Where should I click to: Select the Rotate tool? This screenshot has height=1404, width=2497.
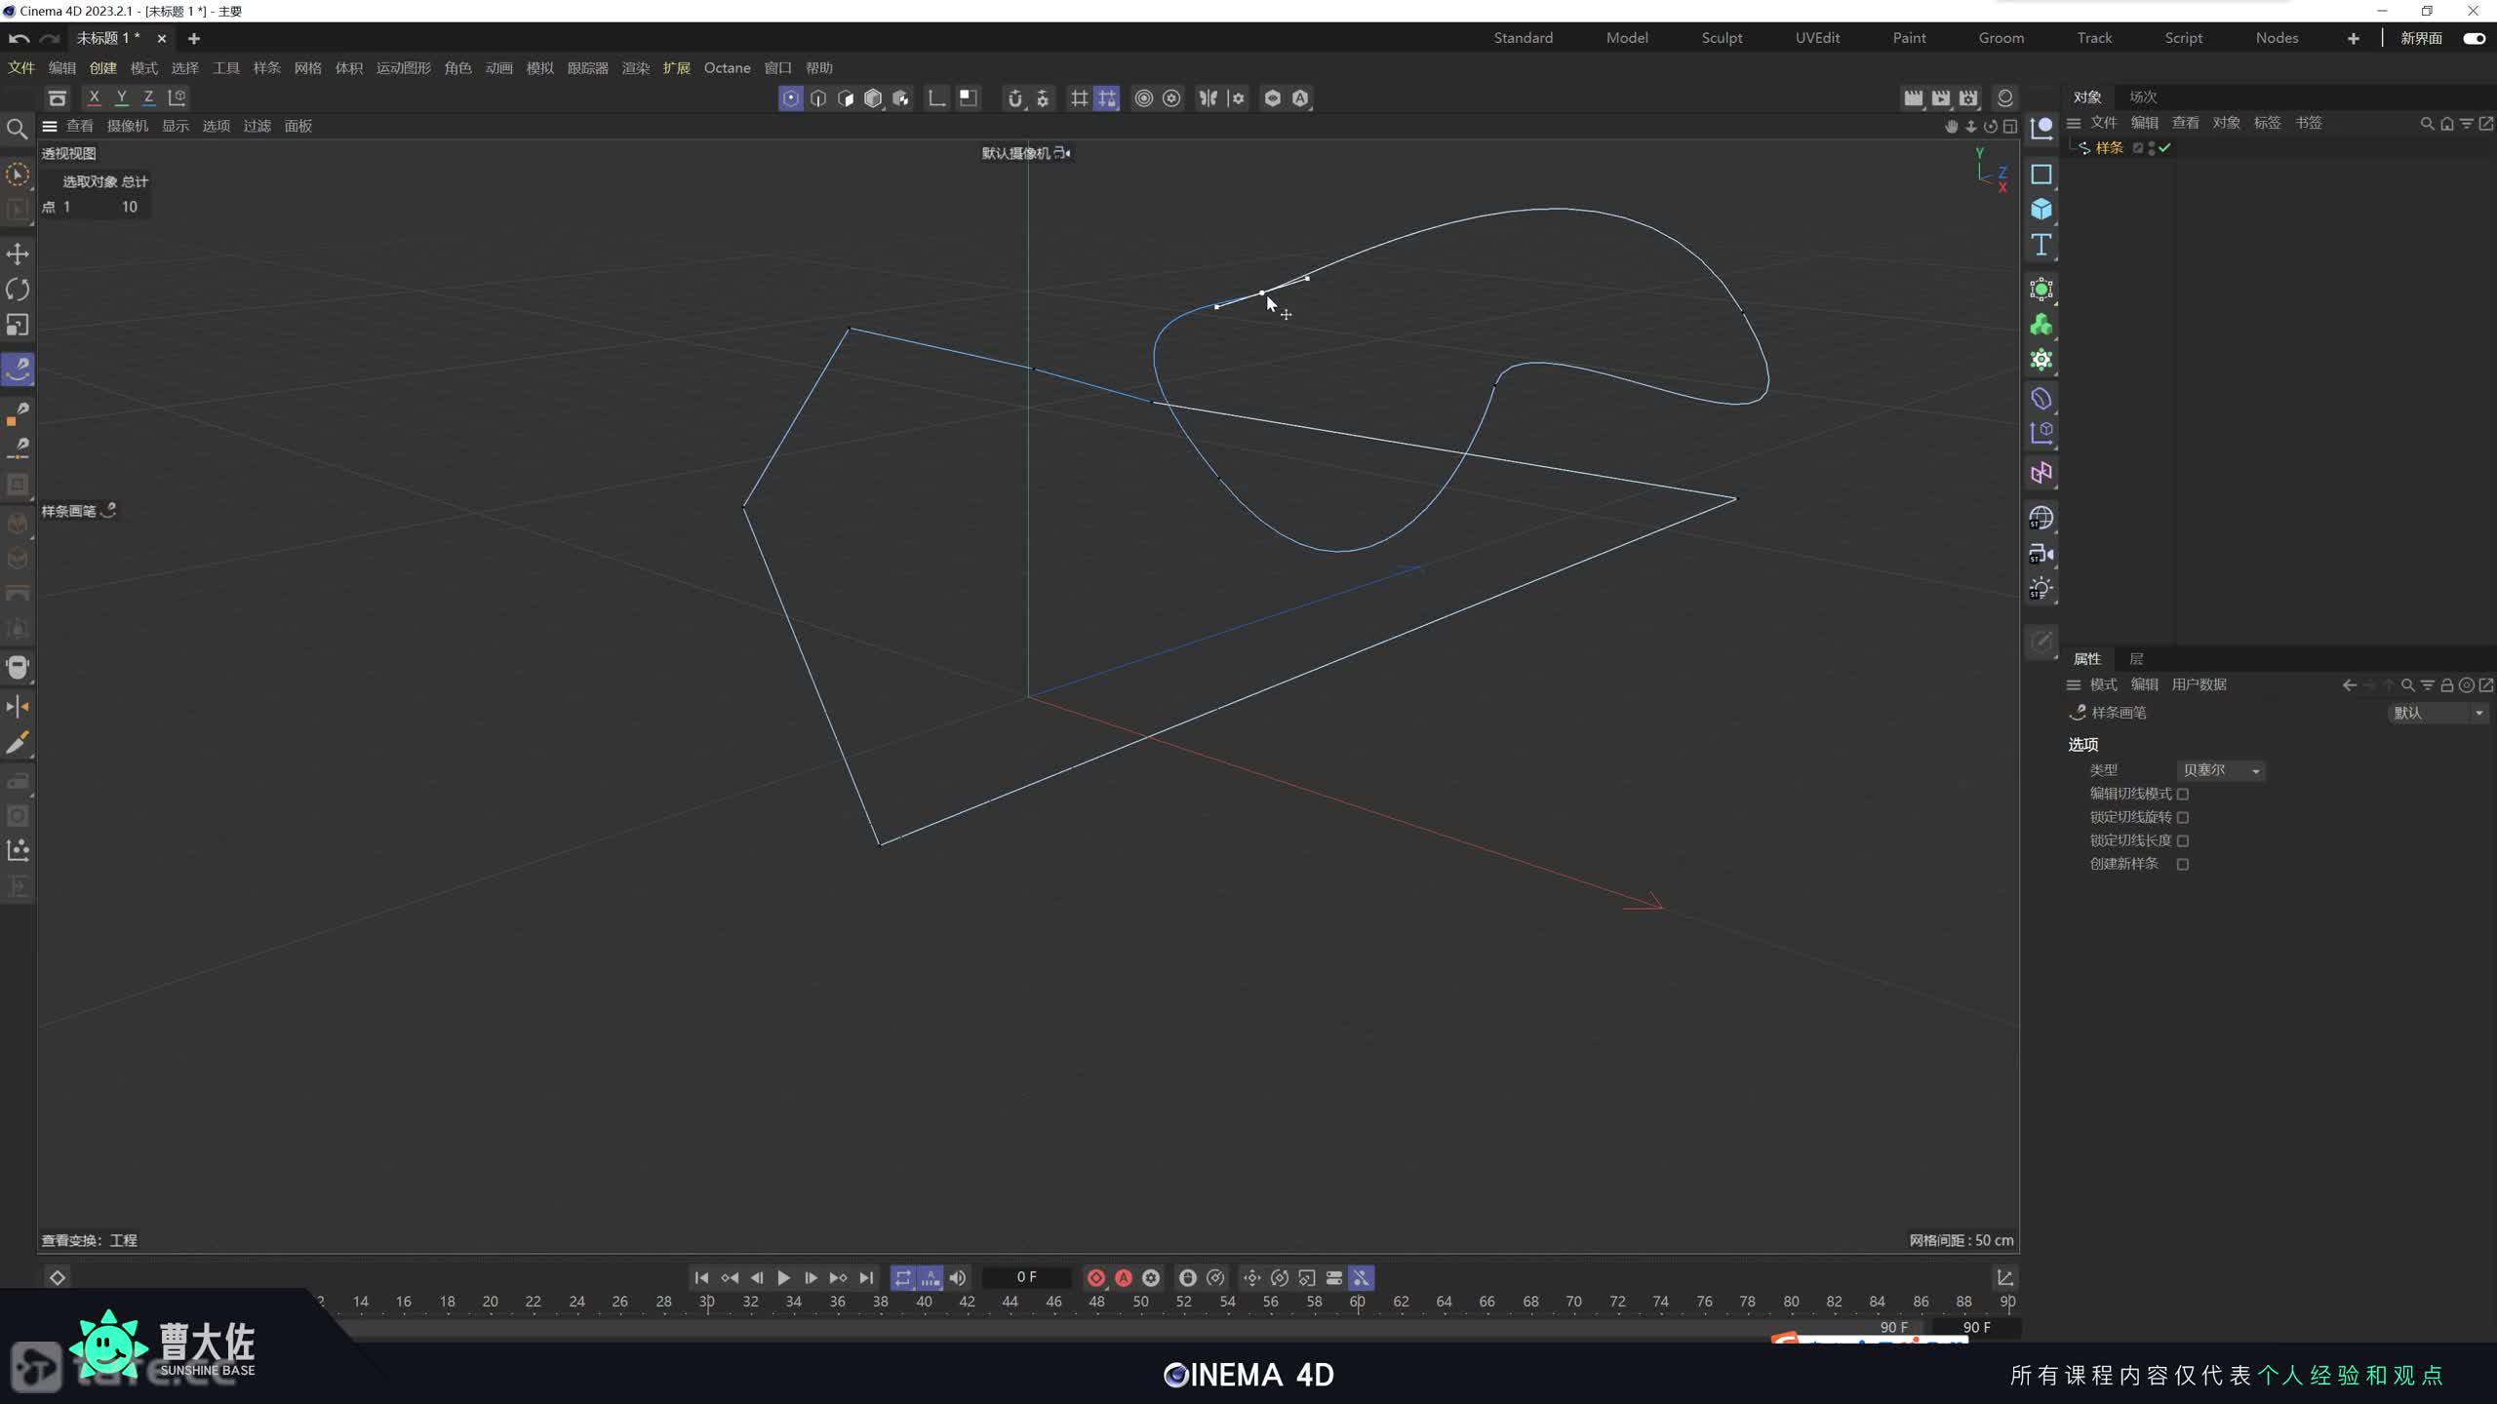tap(18, 290)
